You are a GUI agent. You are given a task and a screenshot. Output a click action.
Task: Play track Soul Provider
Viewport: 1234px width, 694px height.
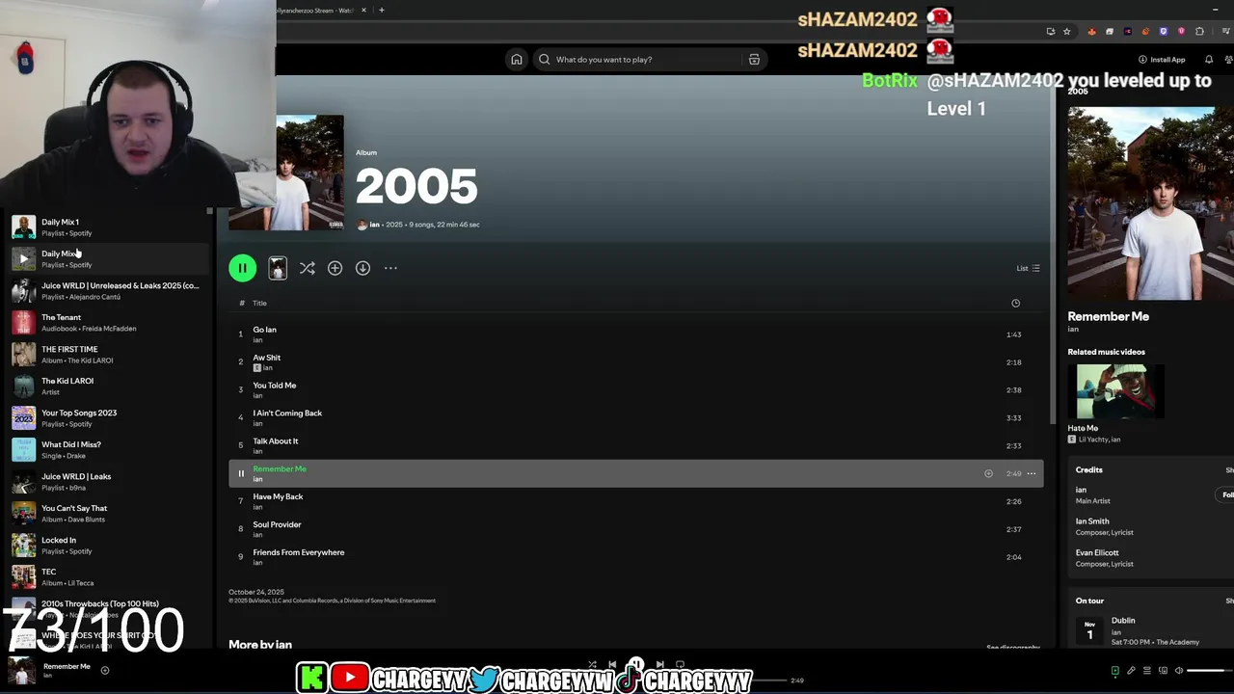point(636,529)
